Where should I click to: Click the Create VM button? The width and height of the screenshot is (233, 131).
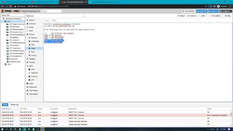(x=201, y=11)
